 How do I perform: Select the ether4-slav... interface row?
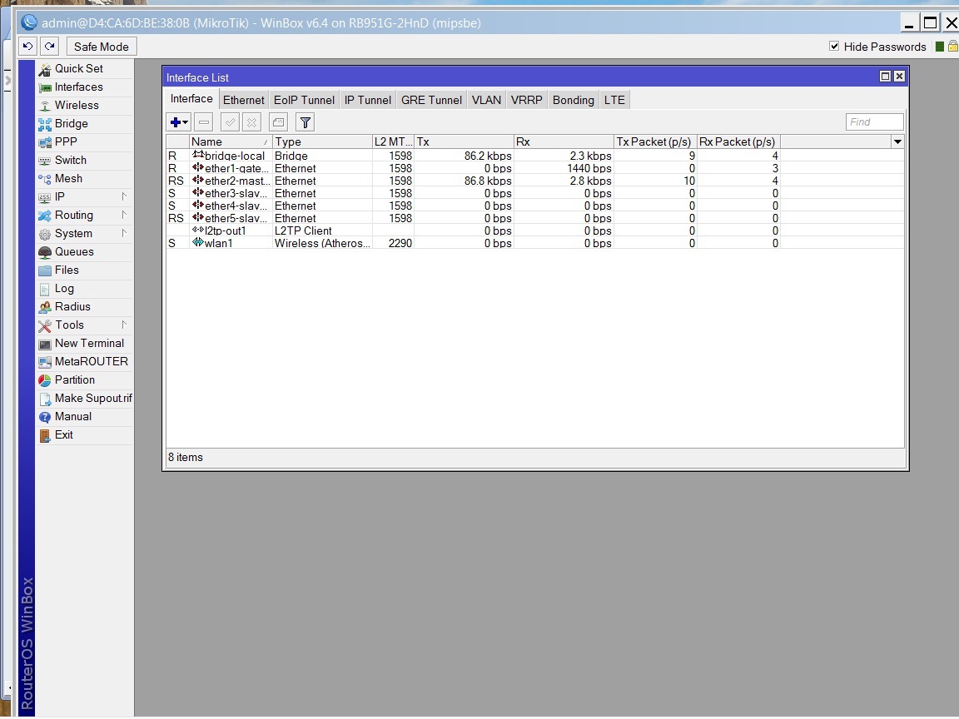(x=534, y=206)
